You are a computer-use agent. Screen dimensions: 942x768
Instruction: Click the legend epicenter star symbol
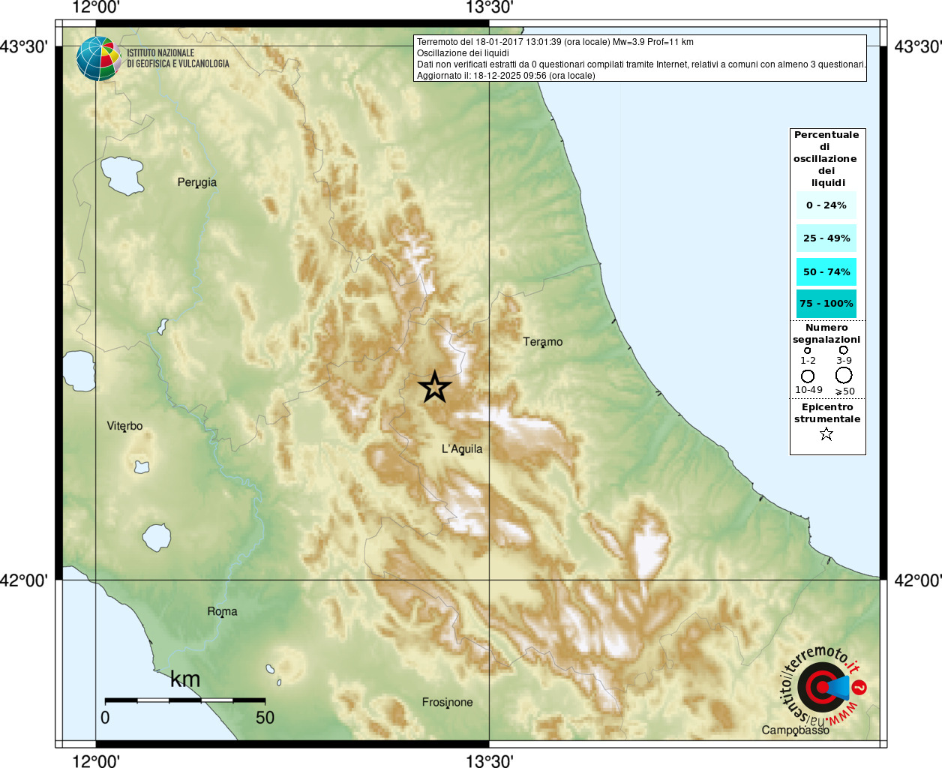click(x=826, y=433)
